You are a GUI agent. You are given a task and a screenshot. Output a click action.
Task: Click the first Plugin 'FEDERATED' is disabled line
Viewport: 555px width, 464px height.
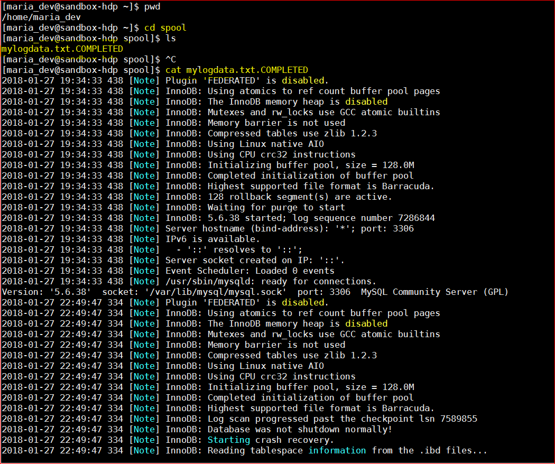[165, 81]
